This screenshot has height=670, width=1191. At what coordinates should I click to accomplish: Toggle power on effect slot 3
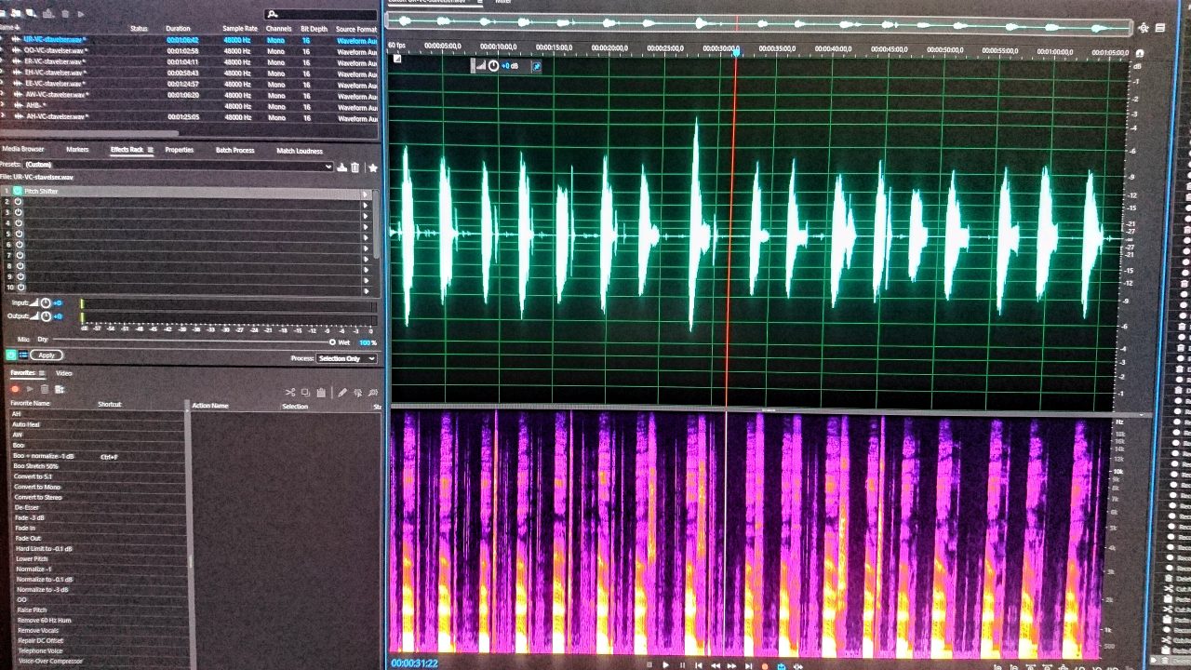tap(19, 212)
